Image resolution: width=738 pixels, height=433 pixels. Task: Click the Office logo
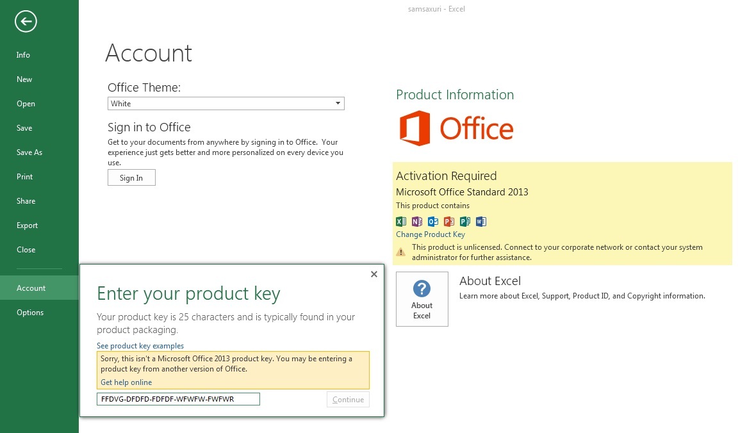click(x=456, y=128)
